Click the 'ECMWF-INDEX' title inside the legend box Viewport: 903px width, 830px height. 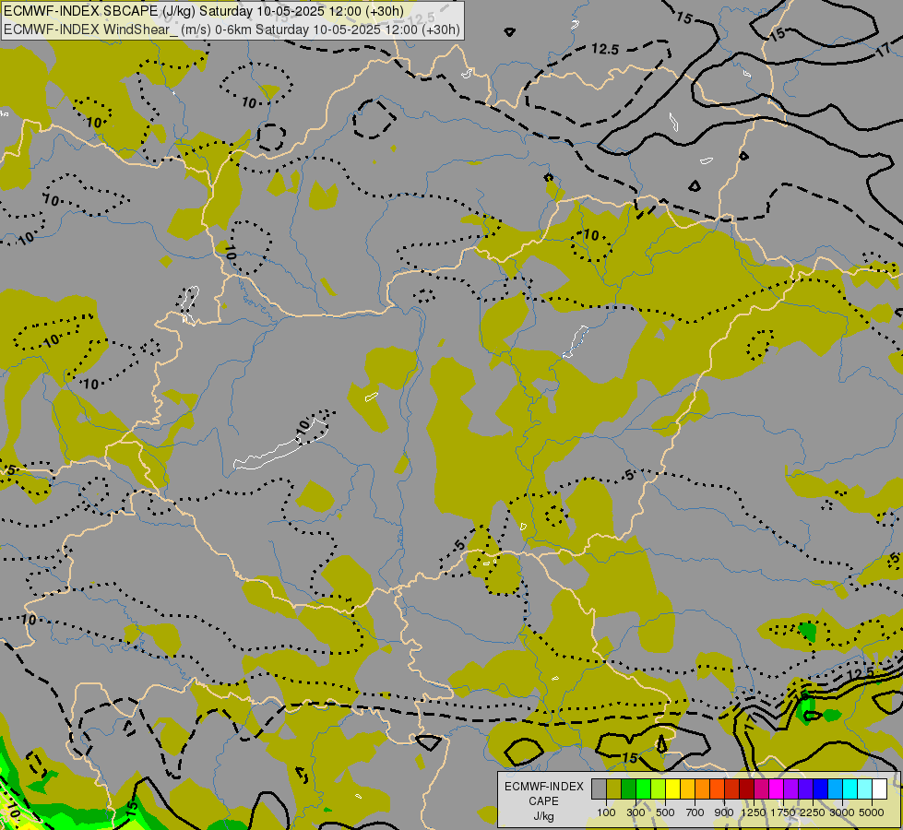coord(543,787)
